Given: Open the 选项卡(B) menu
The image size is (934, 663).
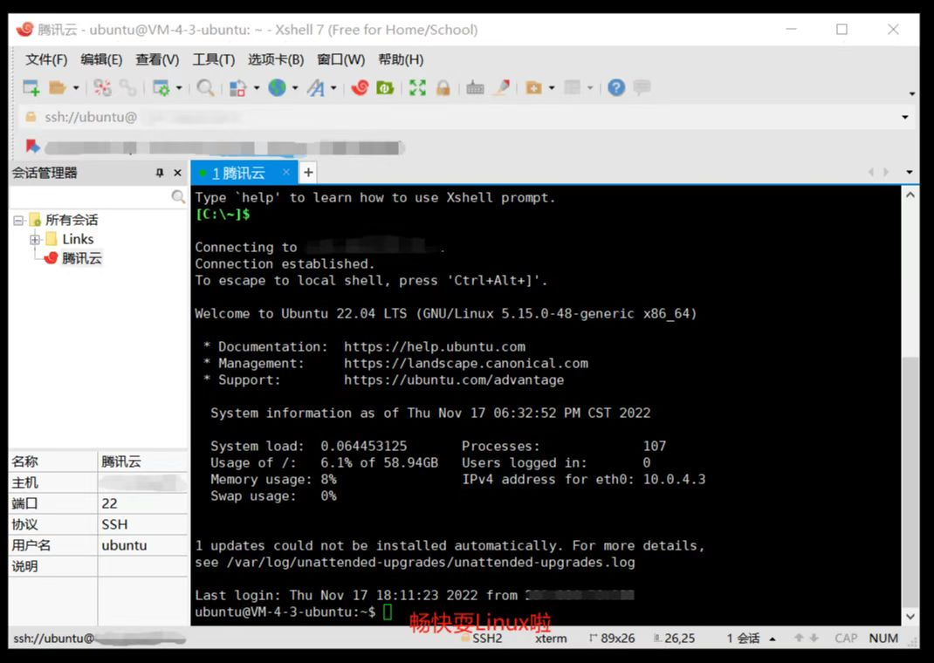Looking at the screenshot, I should point(276,59).
